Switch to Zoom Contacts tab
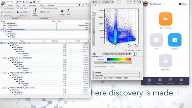This screenshot has width=192, height=108. 171,81
